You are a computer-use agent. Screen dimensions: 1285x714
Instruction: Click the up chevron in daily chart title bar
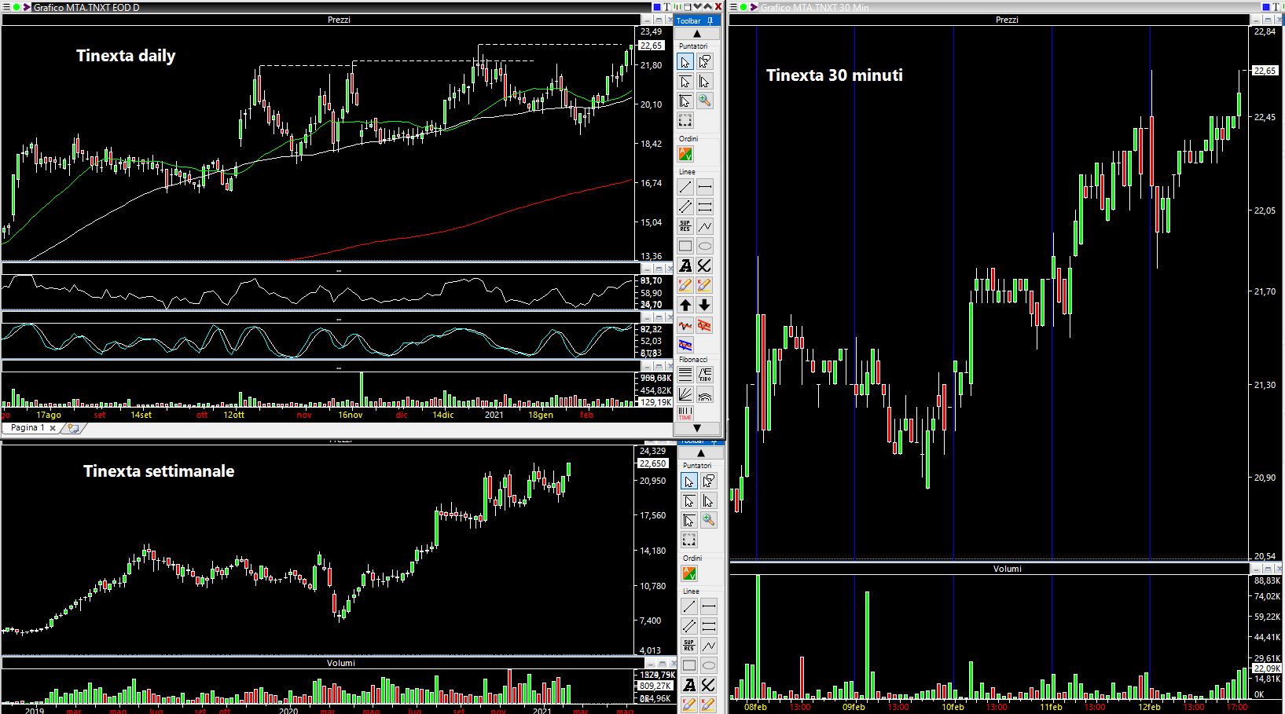[x=707, y=7]
